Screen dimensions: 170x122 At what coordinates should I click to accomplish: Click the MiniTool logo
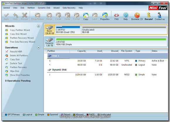158,8
